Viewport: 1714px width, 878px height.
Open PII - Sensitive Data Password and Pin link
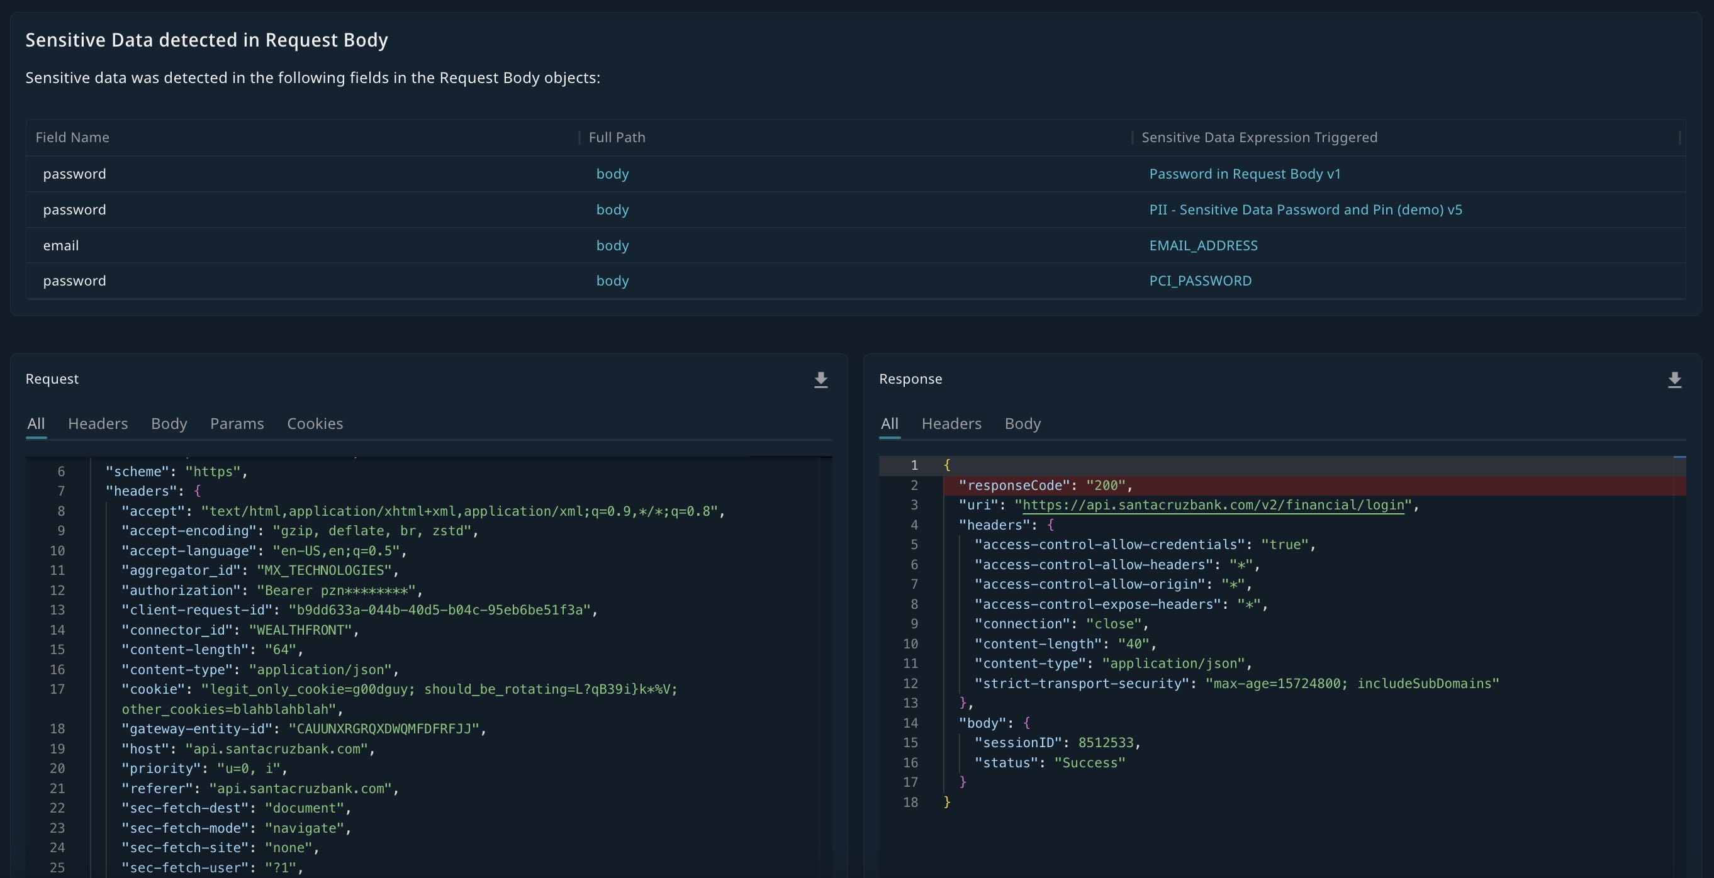point(1306,209)
